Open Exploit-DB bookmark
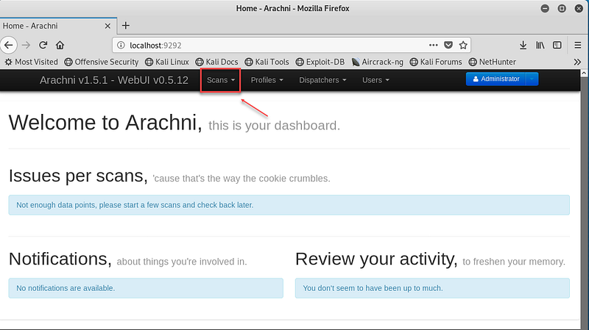This screenshot has height=330, width=589. [320, 62]
